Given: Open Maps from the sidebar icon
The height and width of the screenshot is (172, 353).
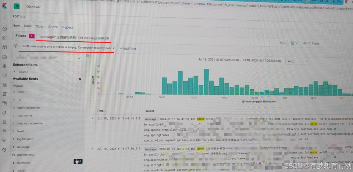Looking at the screenshot, I should pyautogui.click(x=5, y=66).
